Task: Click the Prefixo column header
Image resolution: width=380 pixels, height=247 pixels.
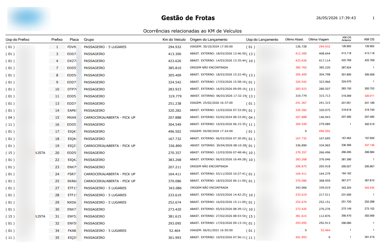Action: coord(57,40)
